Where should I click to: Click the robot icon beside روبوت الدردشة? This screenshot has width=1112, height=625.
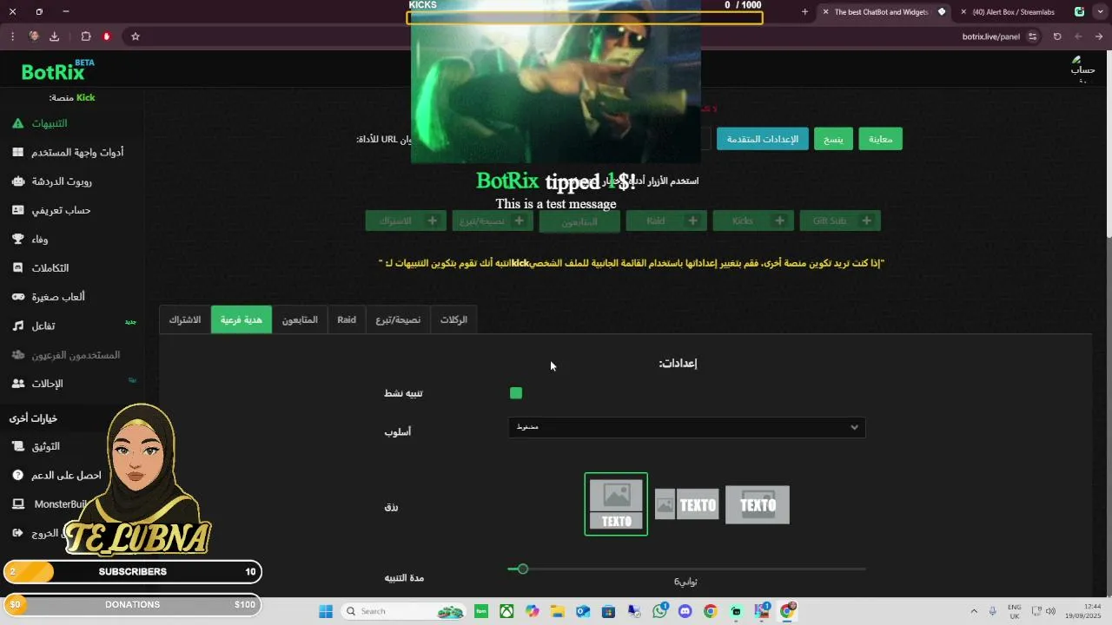point(18,181)
